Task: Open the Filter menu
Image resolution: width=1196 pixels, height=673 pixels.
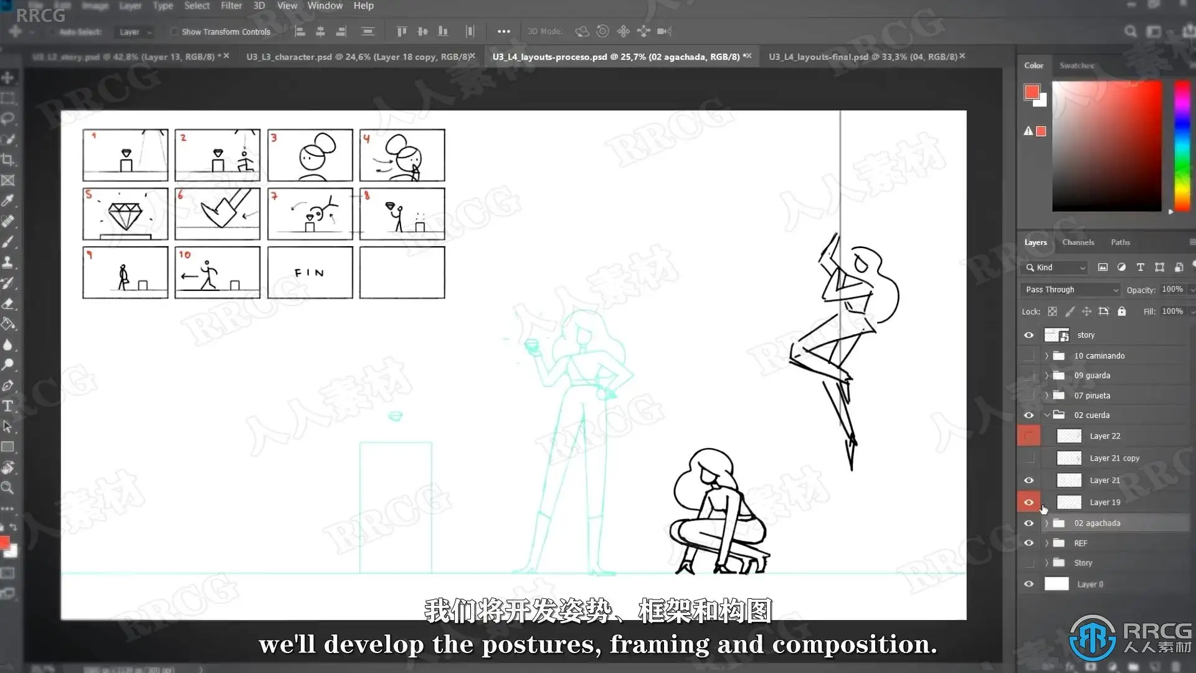Action: [x=231, y=6]
